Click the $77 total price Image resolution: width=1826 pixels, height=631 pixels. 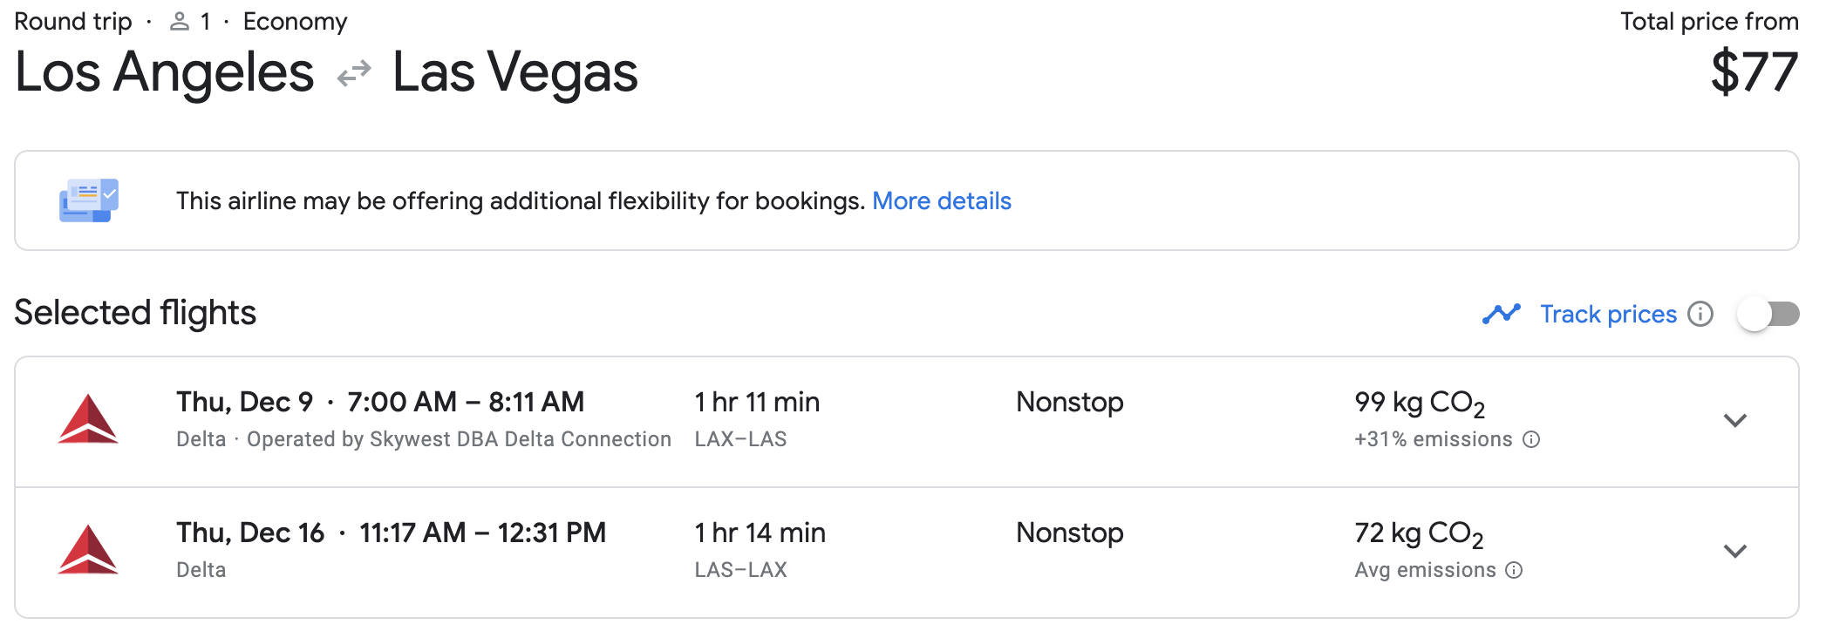[x=1753, y=72]
